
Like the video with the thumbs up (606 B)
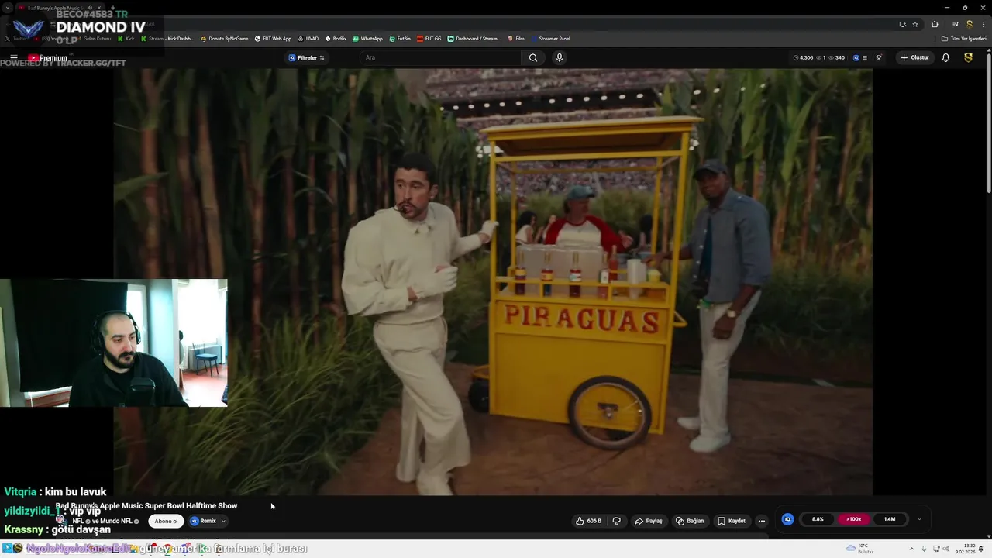tap(588, 521)
